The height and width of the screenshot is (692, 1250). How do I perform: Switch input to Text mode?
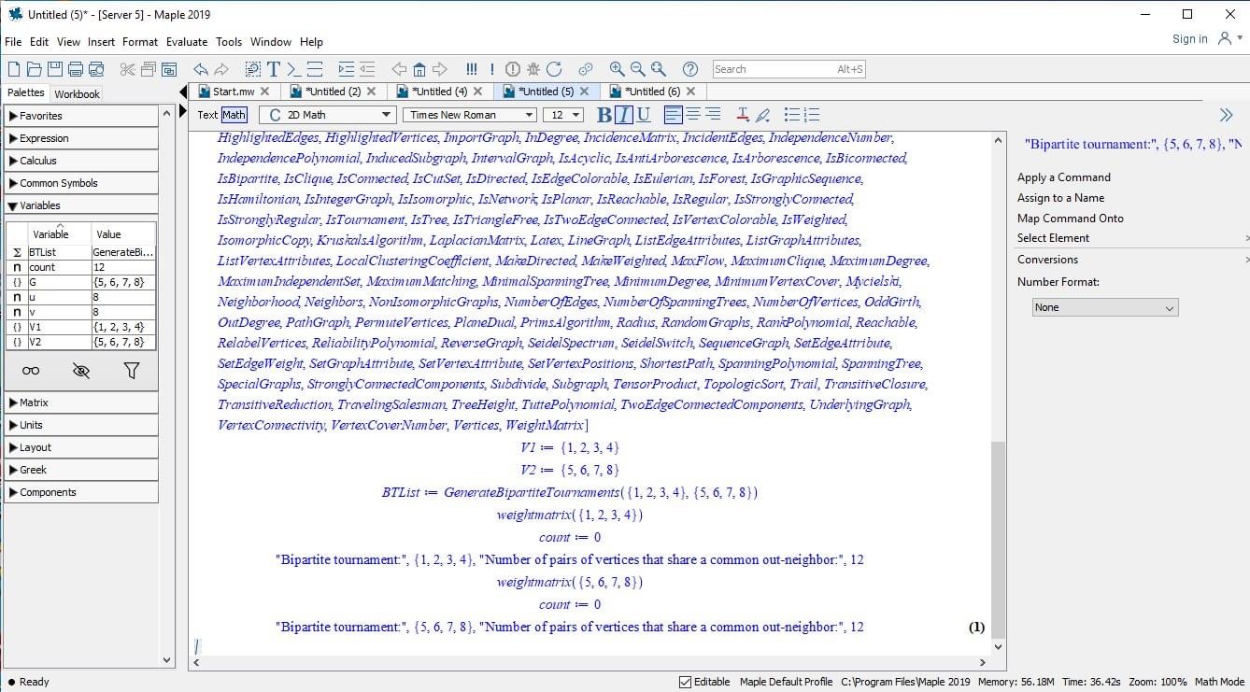pos(207,115)
